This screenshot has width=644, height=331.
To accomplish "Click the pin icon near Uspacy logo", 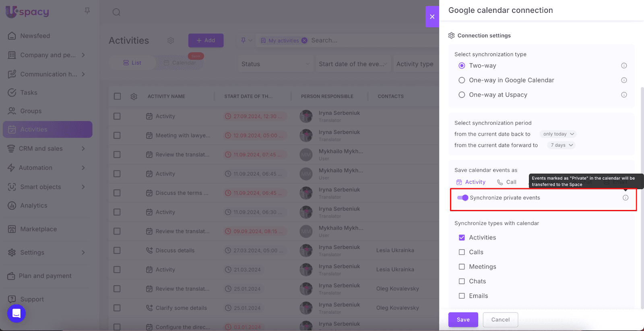I will (87, 11).
